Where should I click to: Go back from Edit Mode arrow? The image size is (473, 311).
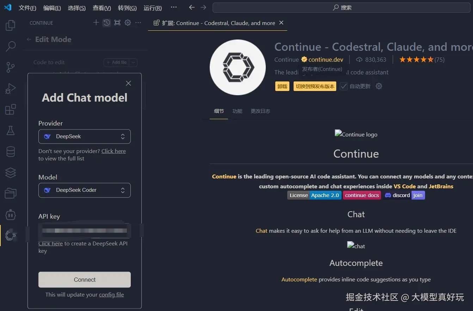(29, 39)
